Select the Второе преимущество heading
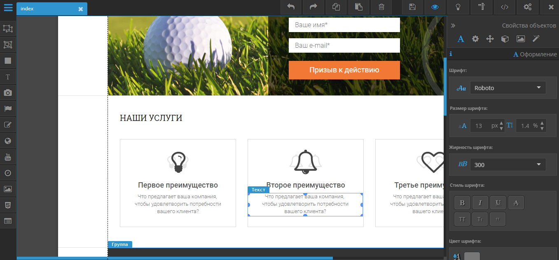 tap(306, 185)
